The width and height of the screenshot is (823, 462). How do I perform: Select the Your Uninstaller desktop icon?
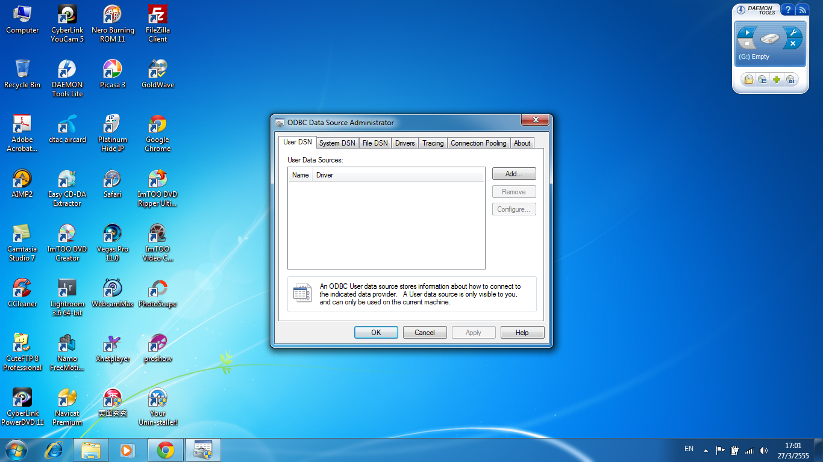(158, 407)
